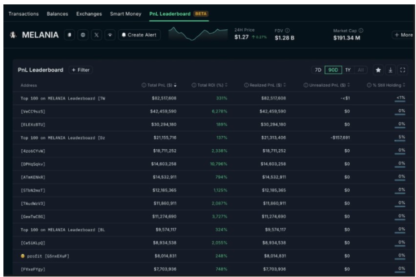The width and height of the screenshot is (416, 277).
Task: Go to the Smart Money tab
Action: [x=125, y=14]
